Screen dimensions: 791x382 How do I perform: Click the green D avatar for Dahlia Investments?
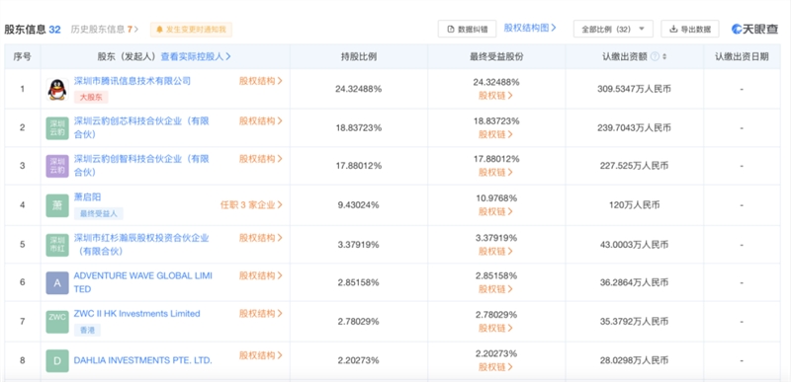coord(57,361)
